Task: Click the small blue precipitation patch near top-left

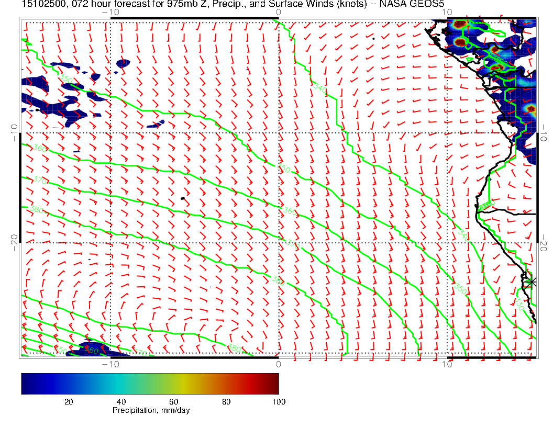Action: [x=123, y=63]
